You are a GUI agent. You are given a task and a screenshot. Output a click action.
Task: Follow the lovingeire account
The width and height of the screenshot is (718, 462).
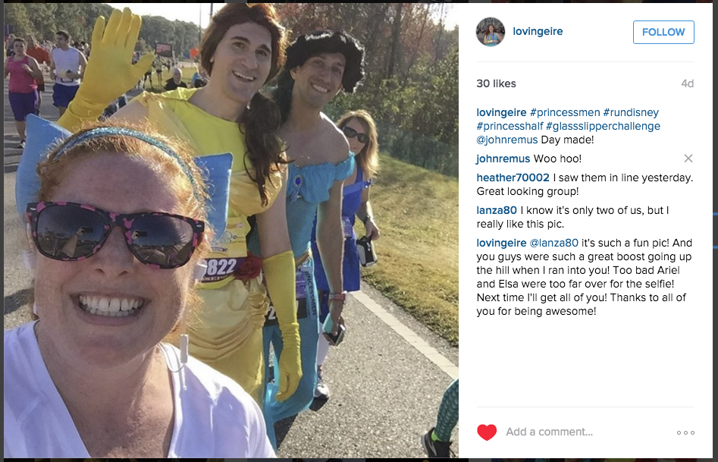(663, 32)
